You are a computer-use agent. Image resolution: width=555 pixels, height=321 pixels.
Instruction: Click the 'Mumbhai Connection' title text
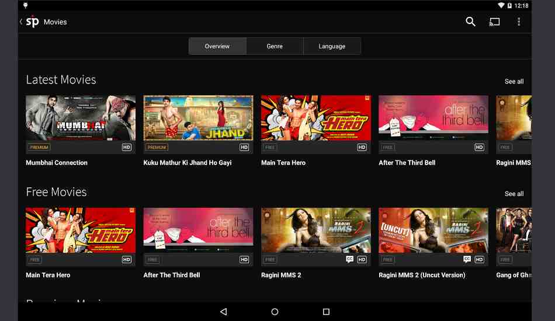pyautogui.click(x=57, y=163)
